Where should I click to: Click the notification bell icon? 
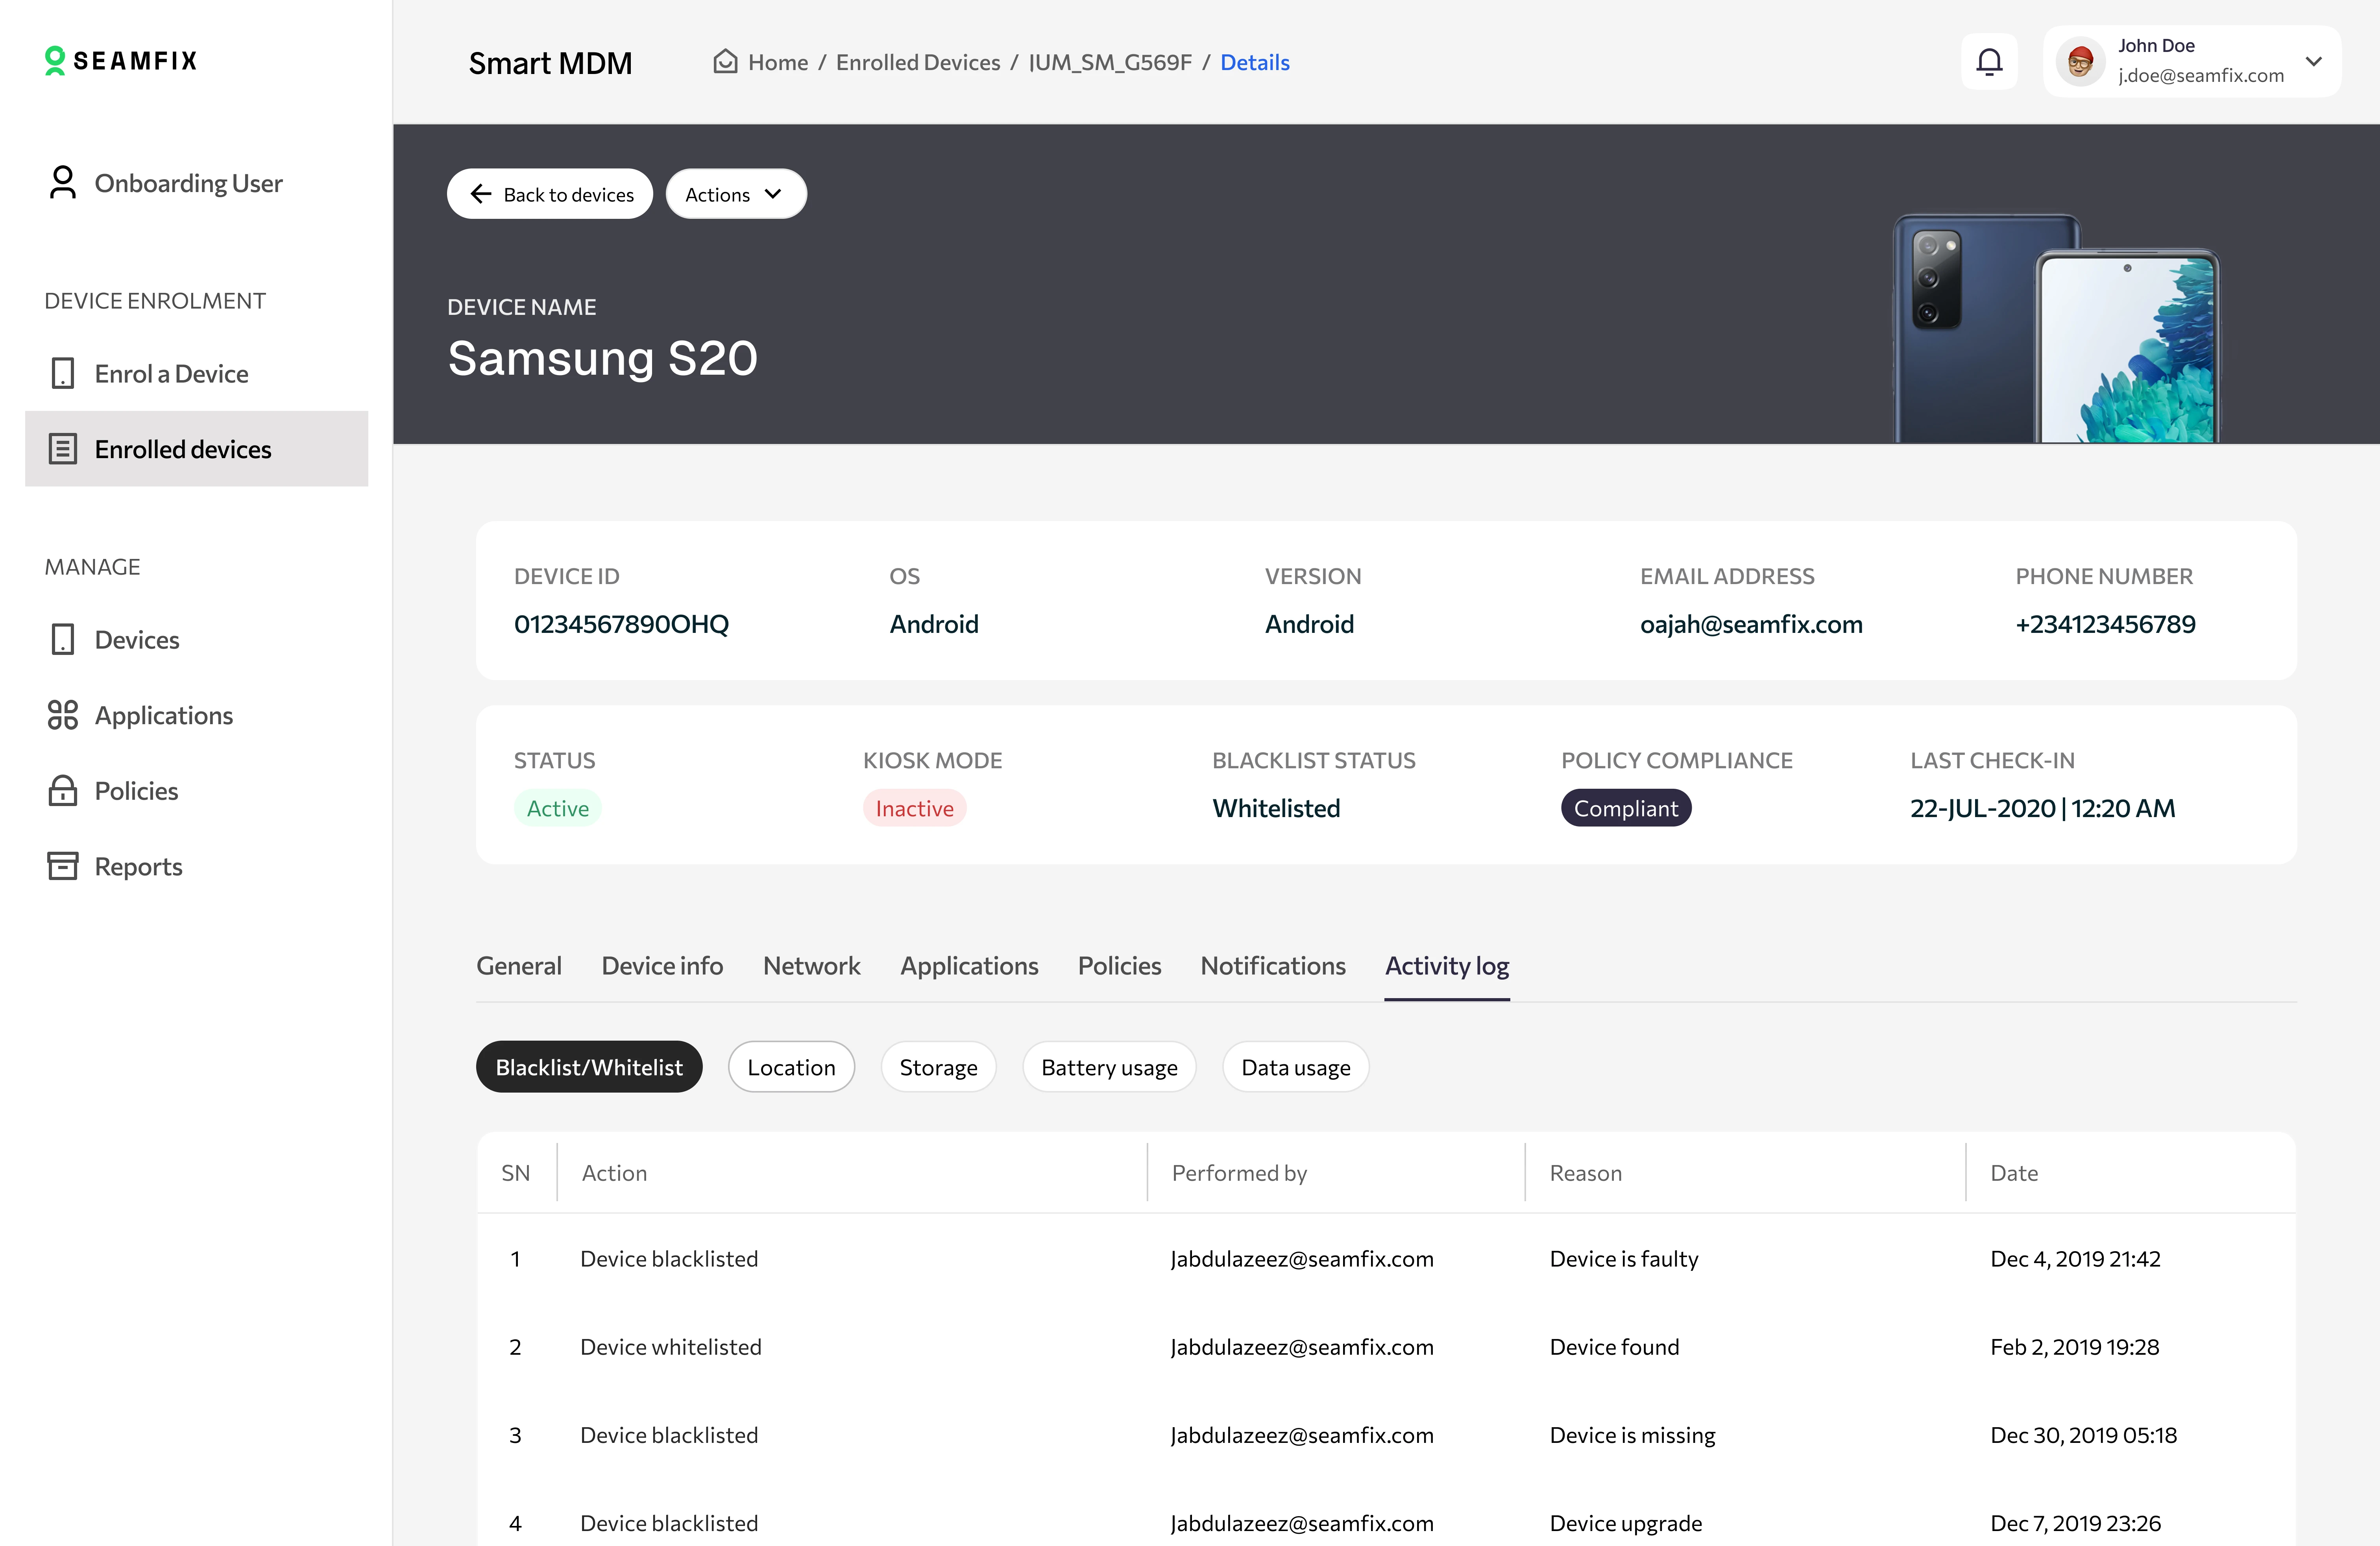[1989, 62]
